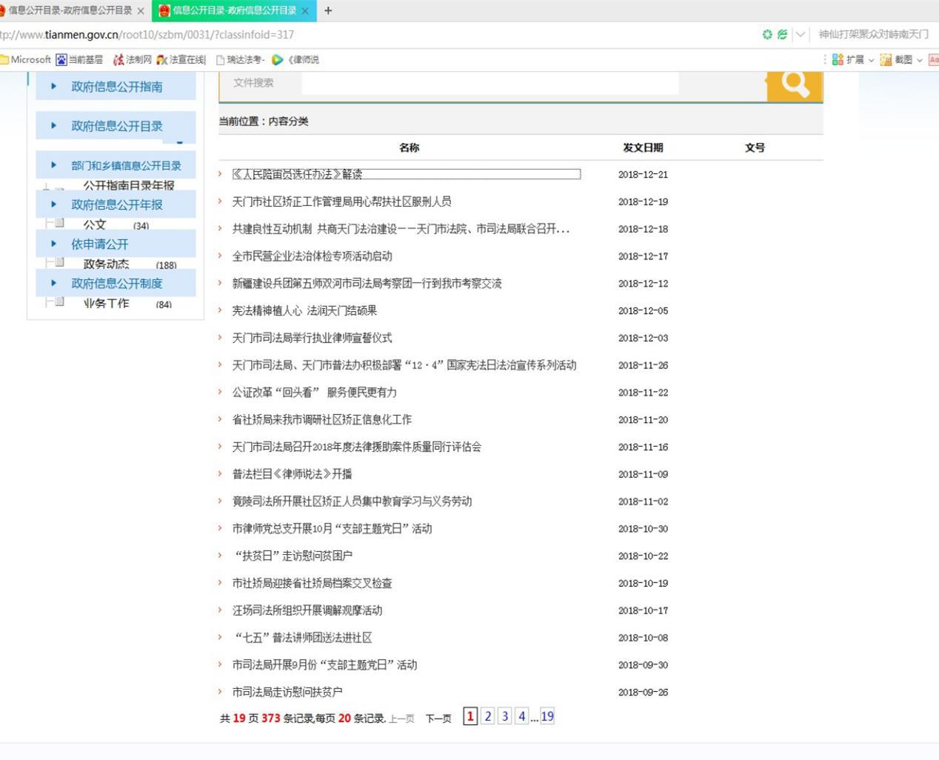Click 下一页 next page link

pos(438,719)
